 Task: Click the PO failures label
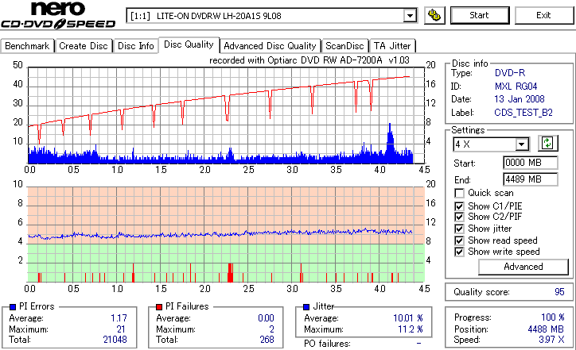coord(327,344)
